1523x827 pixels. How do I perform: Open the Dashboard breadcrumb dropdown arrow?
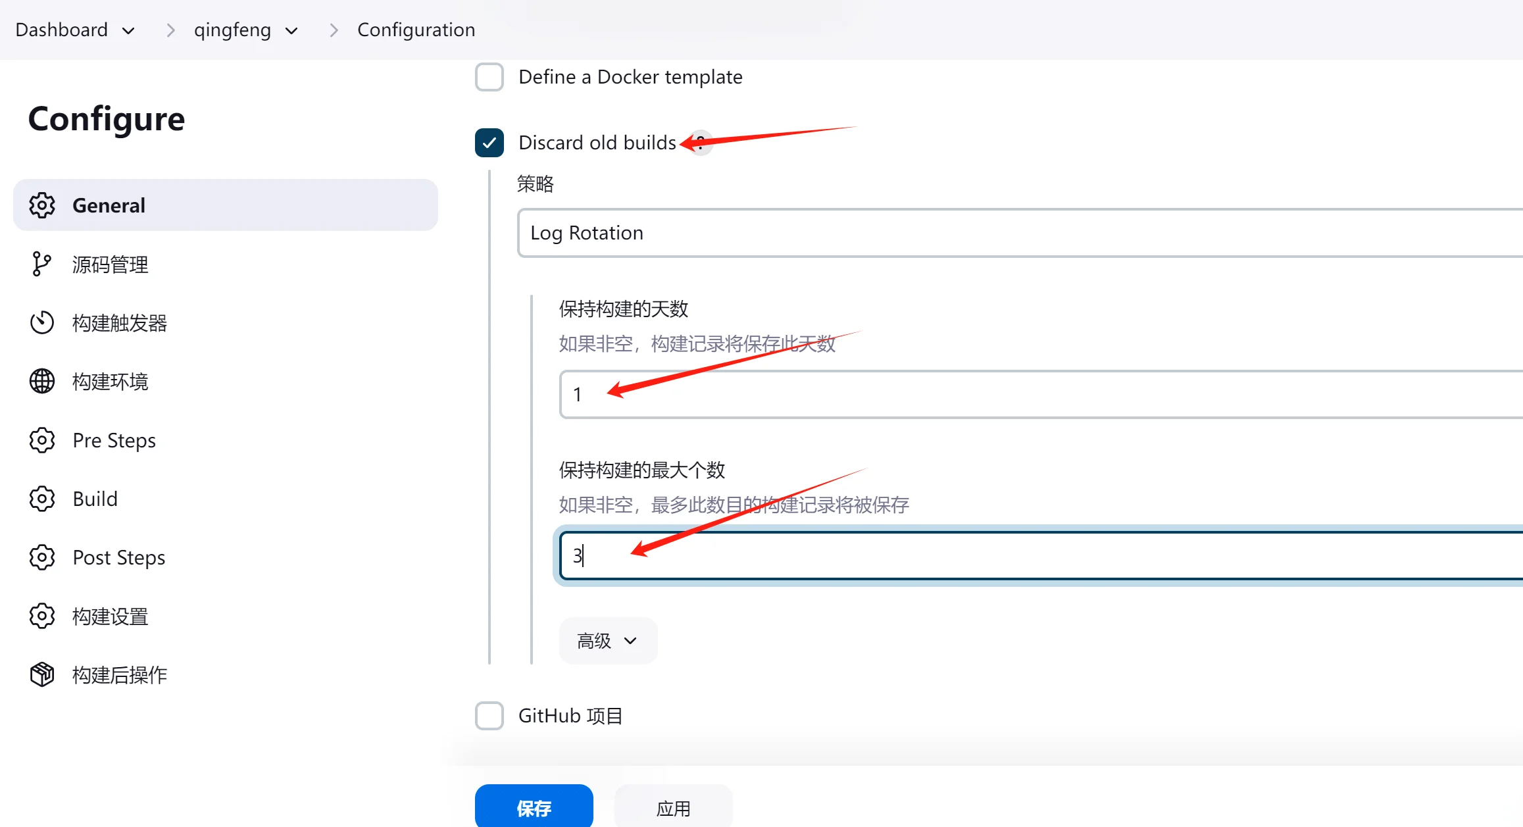tap(129, 30)
